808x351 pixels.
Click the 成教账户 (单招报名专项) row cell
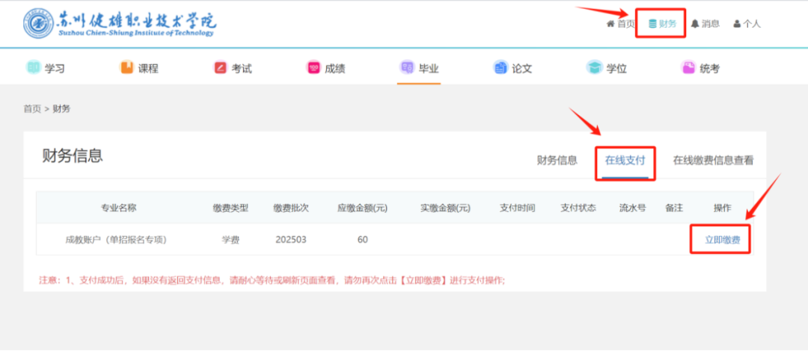[116, 240]
